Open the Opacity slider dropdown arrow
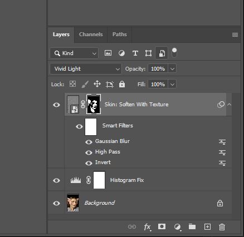Screen dimensions: 244x237 click(172, 69)
